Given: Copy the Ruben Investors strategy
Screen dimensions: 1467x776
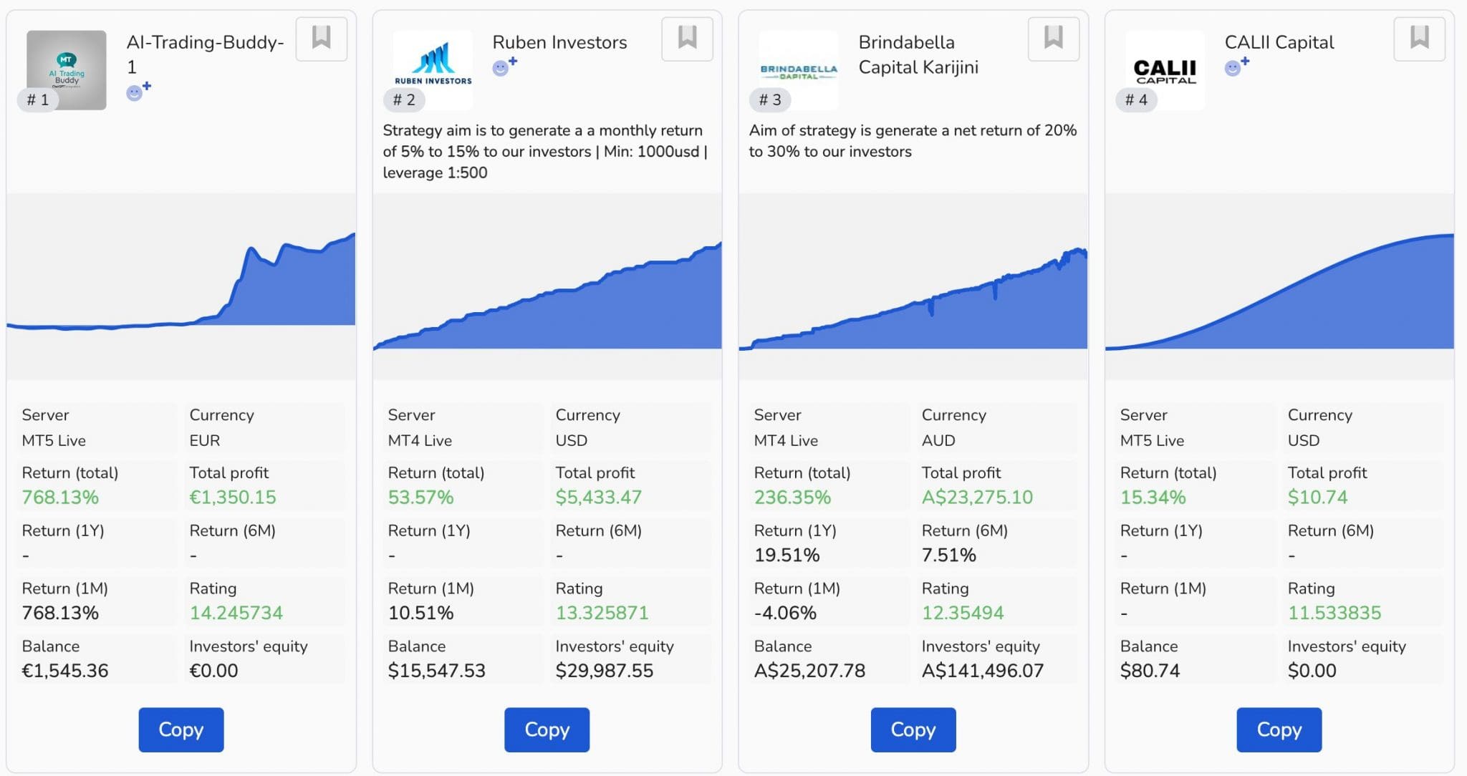Looking at the screenshot, I should [x=547, y=729].
